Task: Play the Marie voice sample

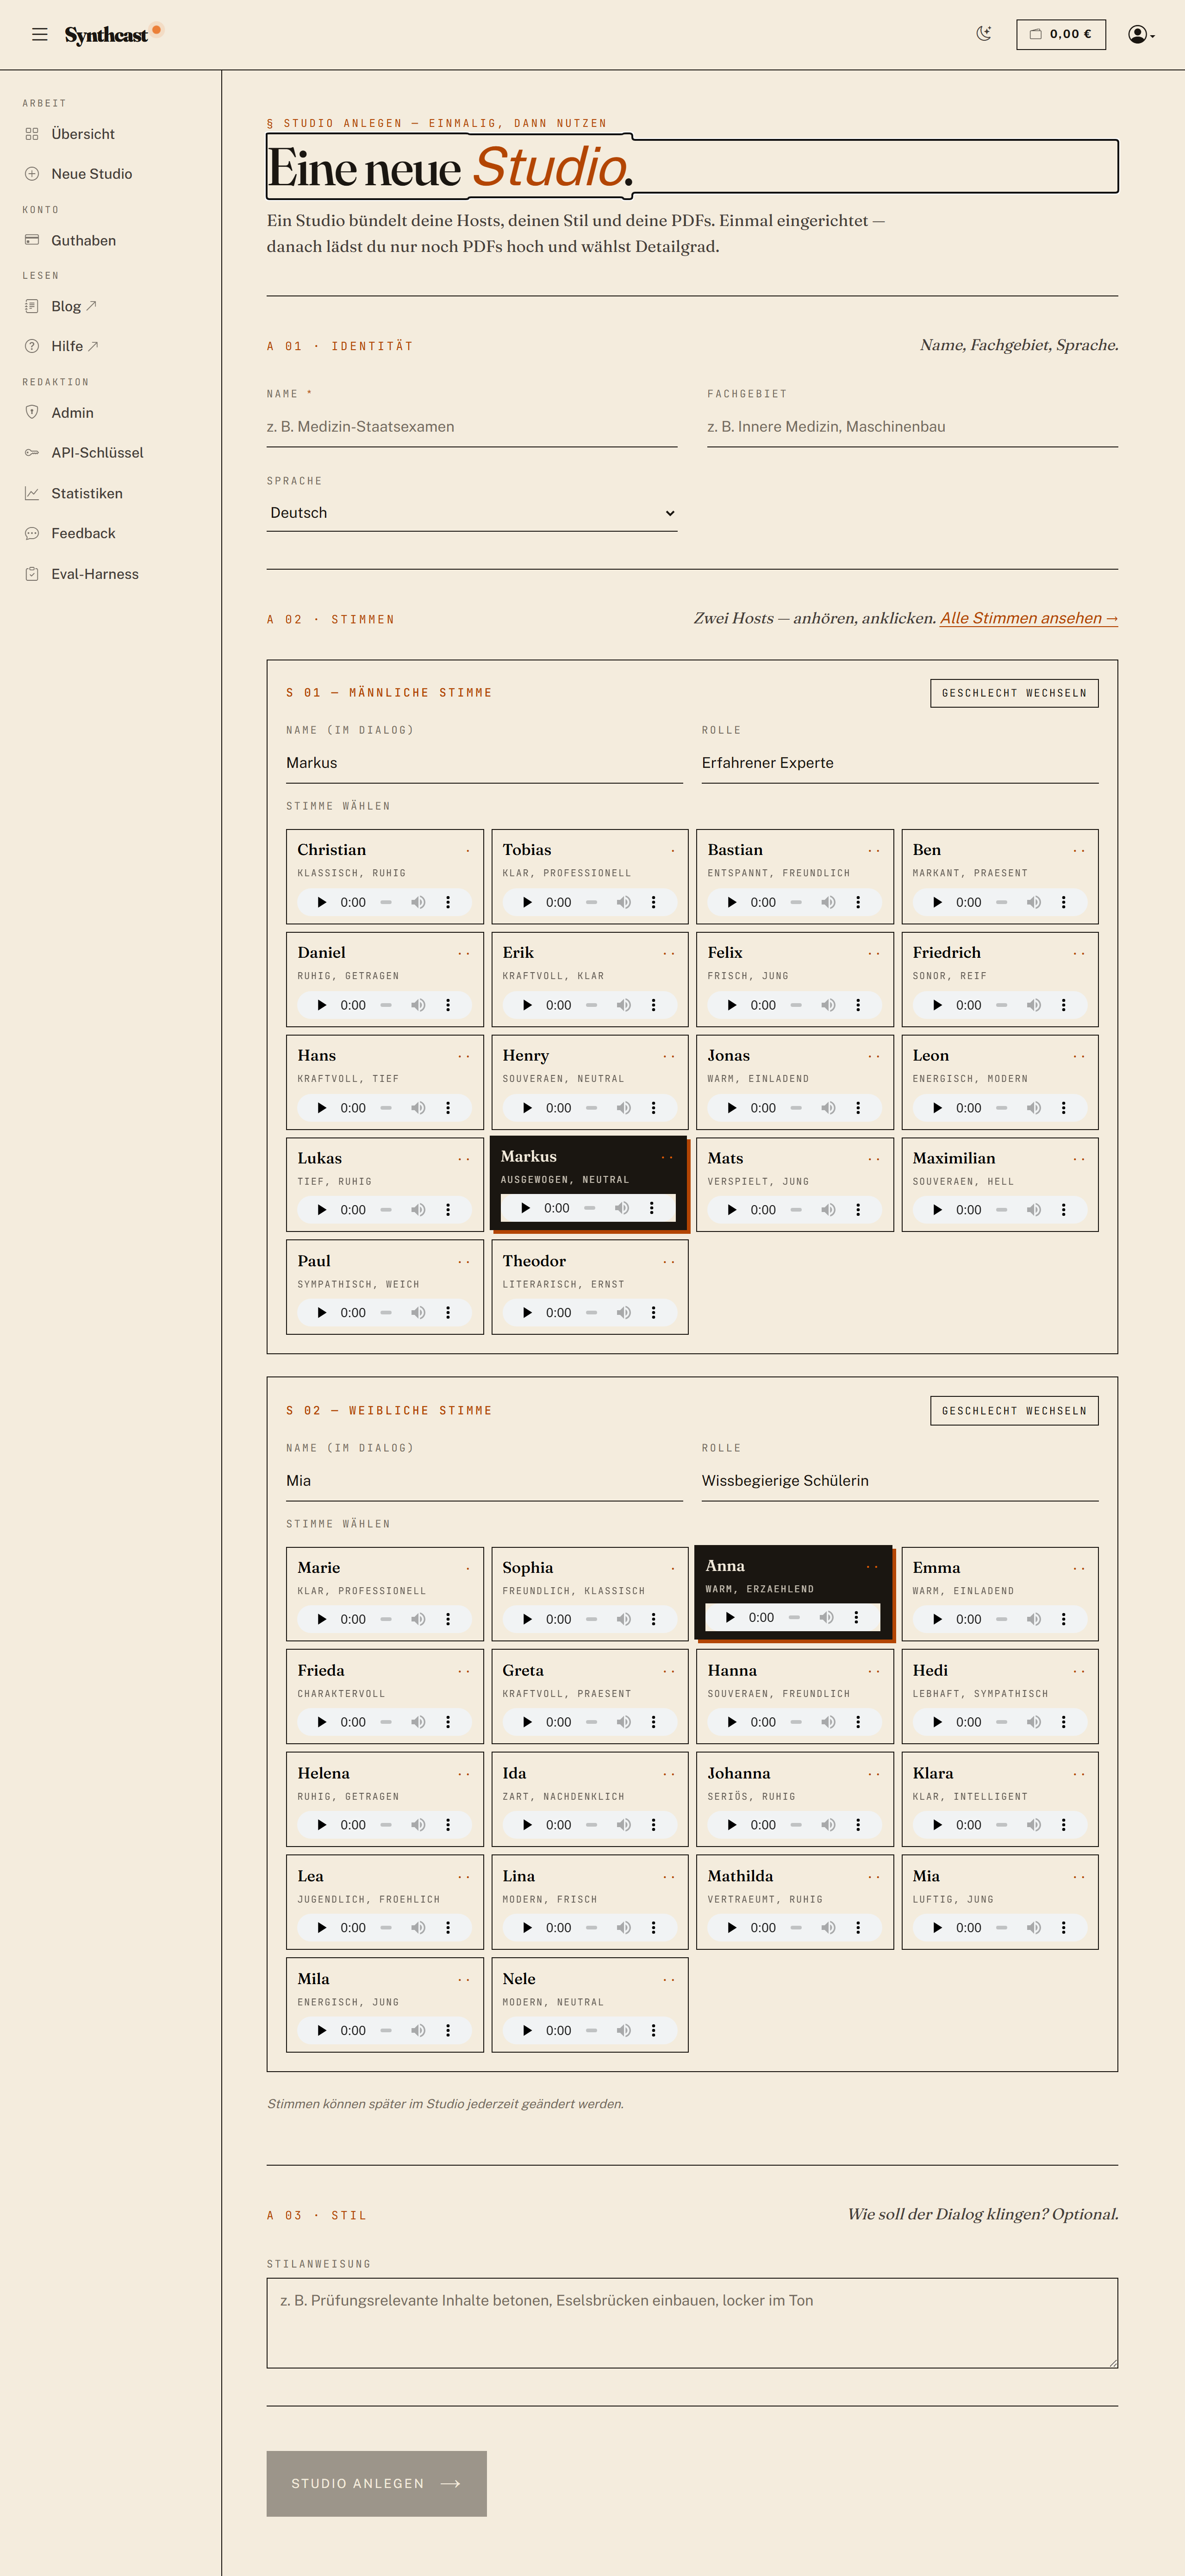Action: [322, 1620]
